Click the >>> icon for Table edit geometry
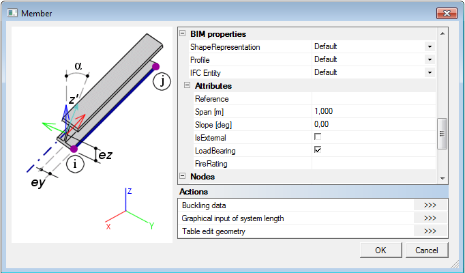Screen dimensions: 465x273 430,231
